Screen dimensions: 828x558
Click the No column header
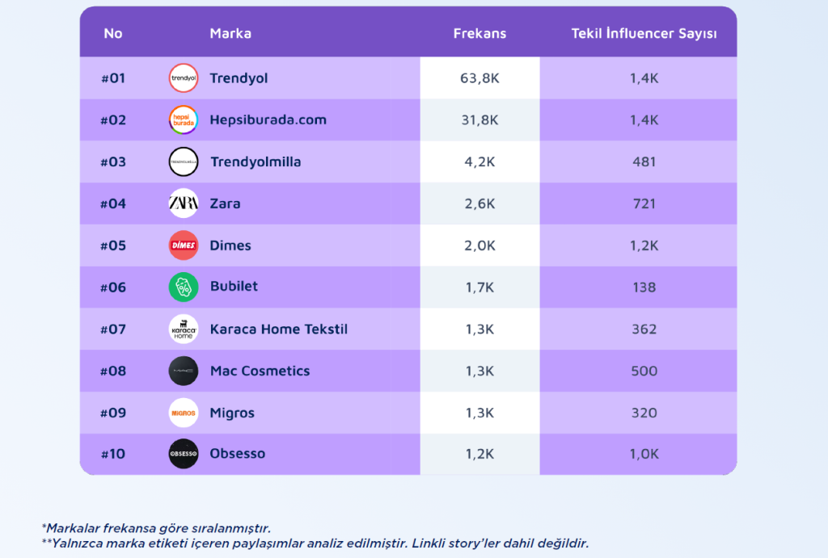tap(113, 33)
